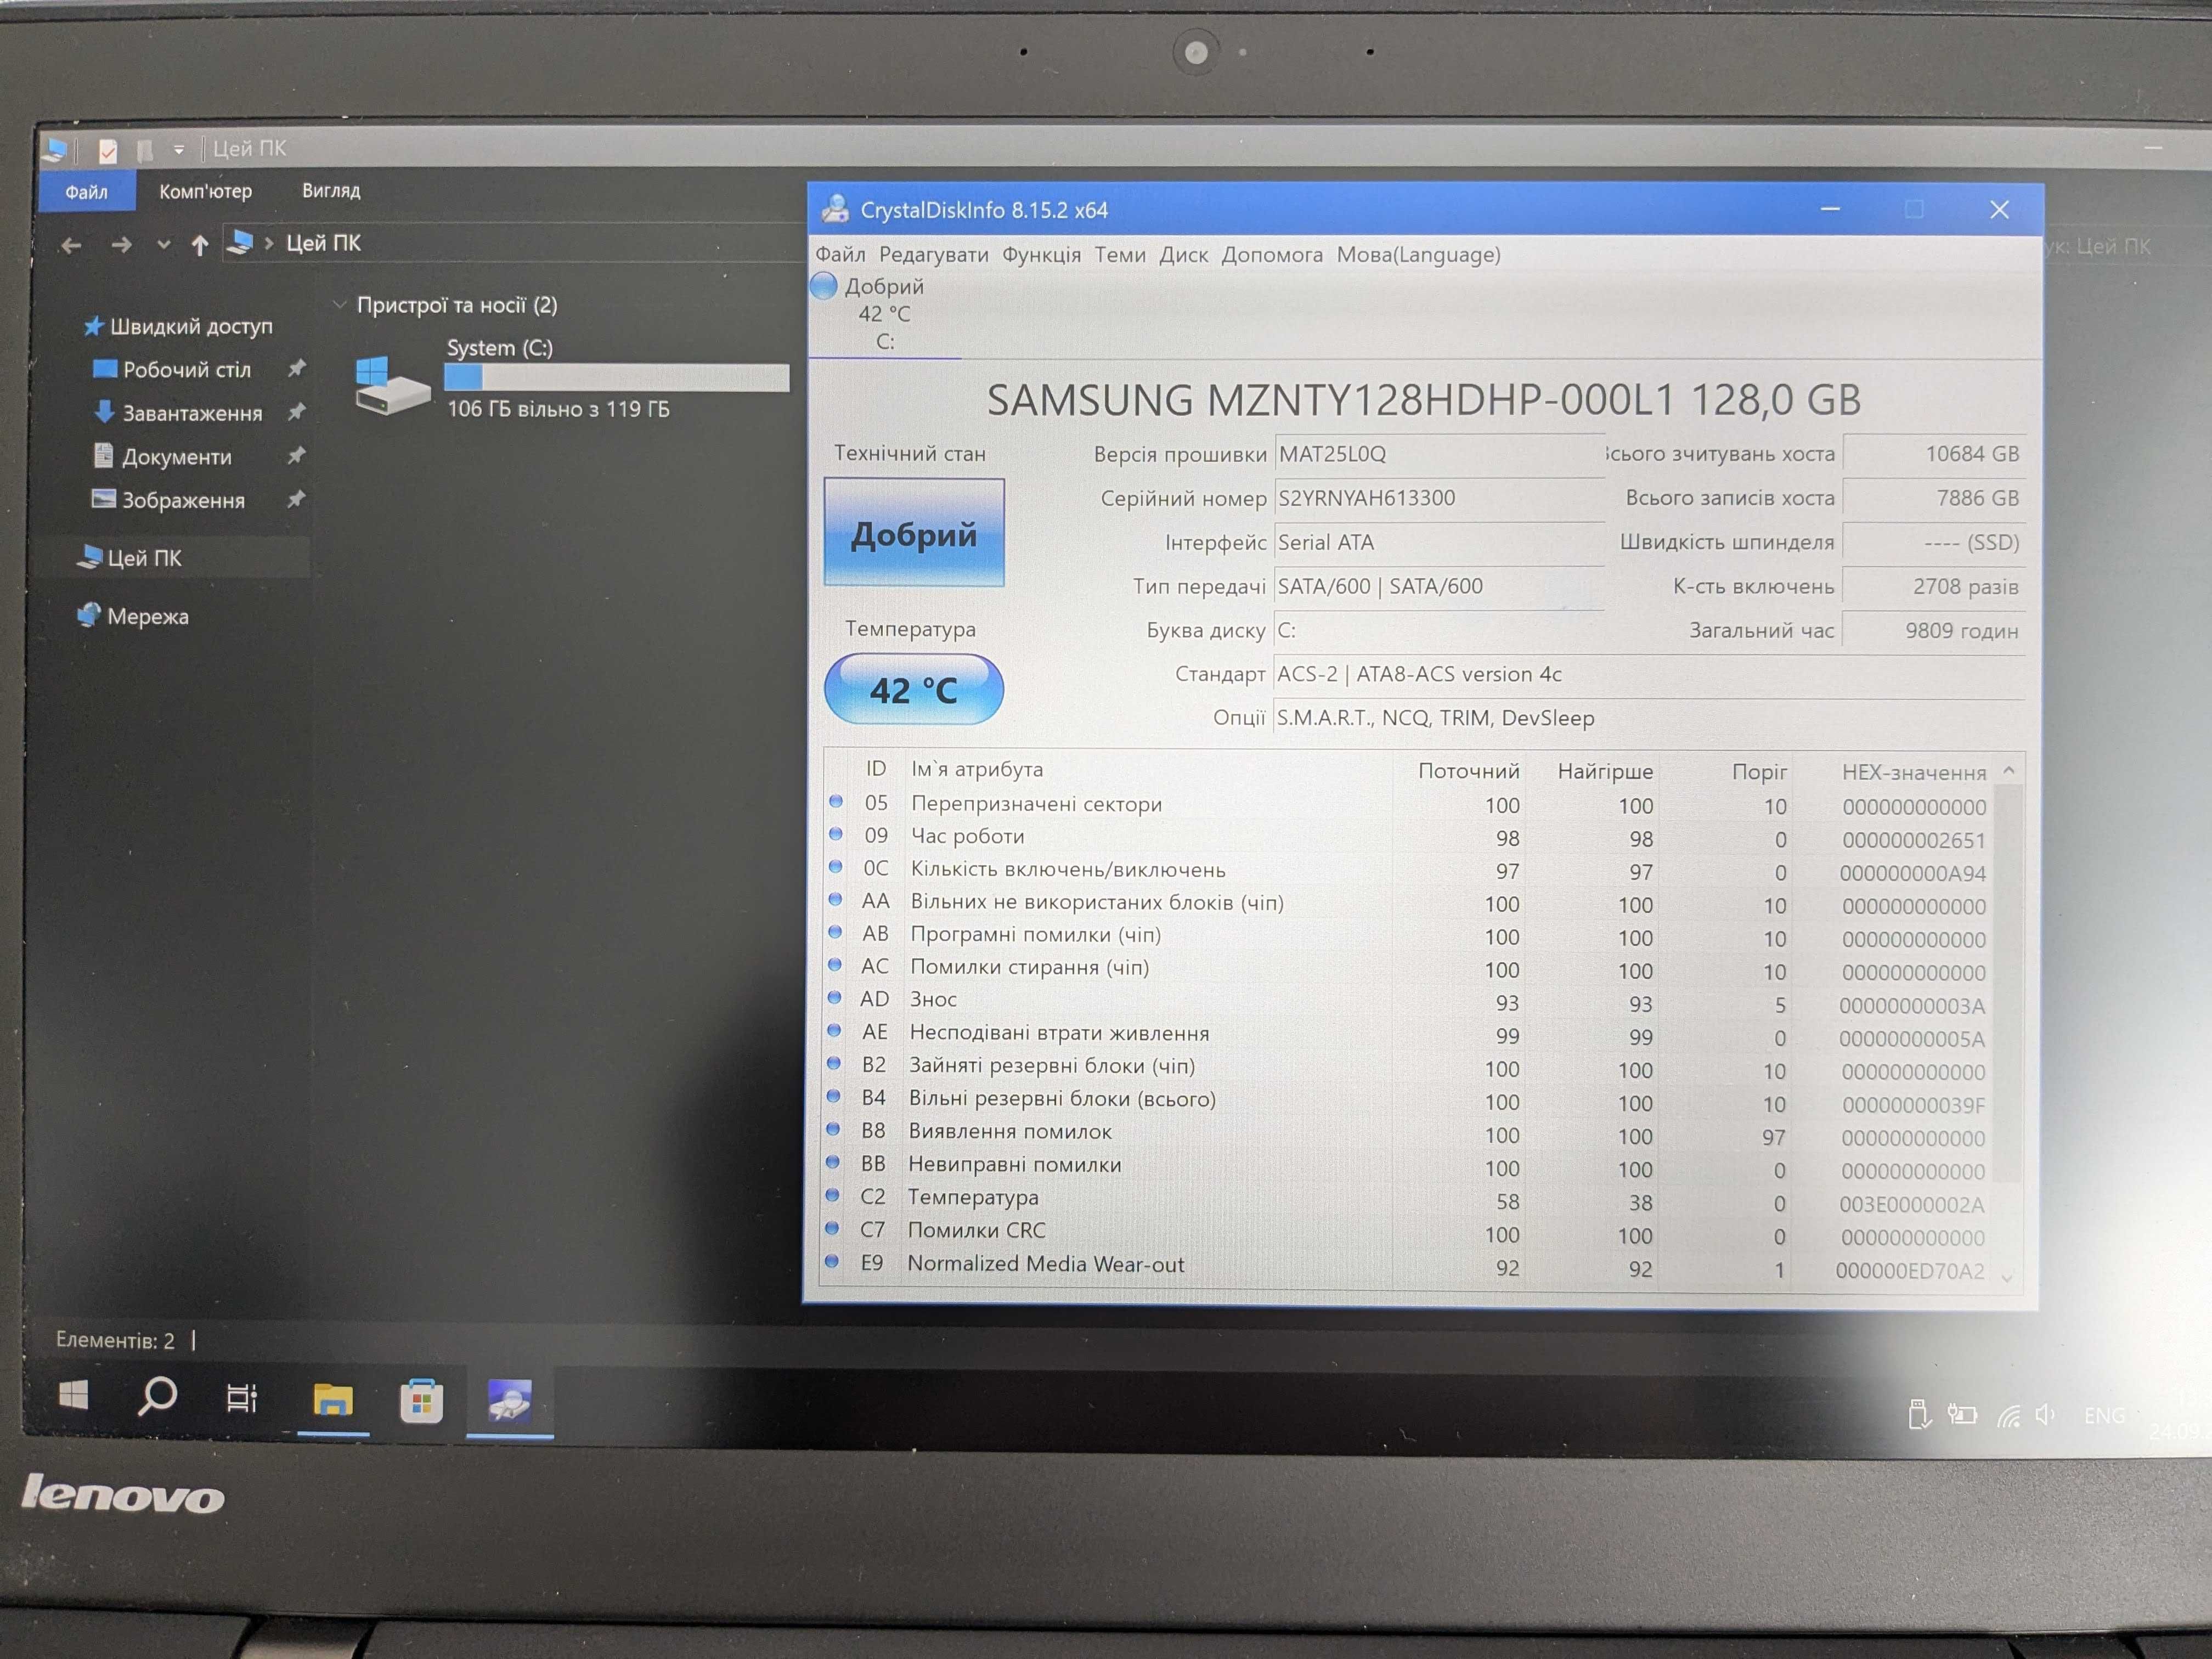Click the Поточний column header
Viewport: 2212px width, 1659px height.
(1468, 771)
